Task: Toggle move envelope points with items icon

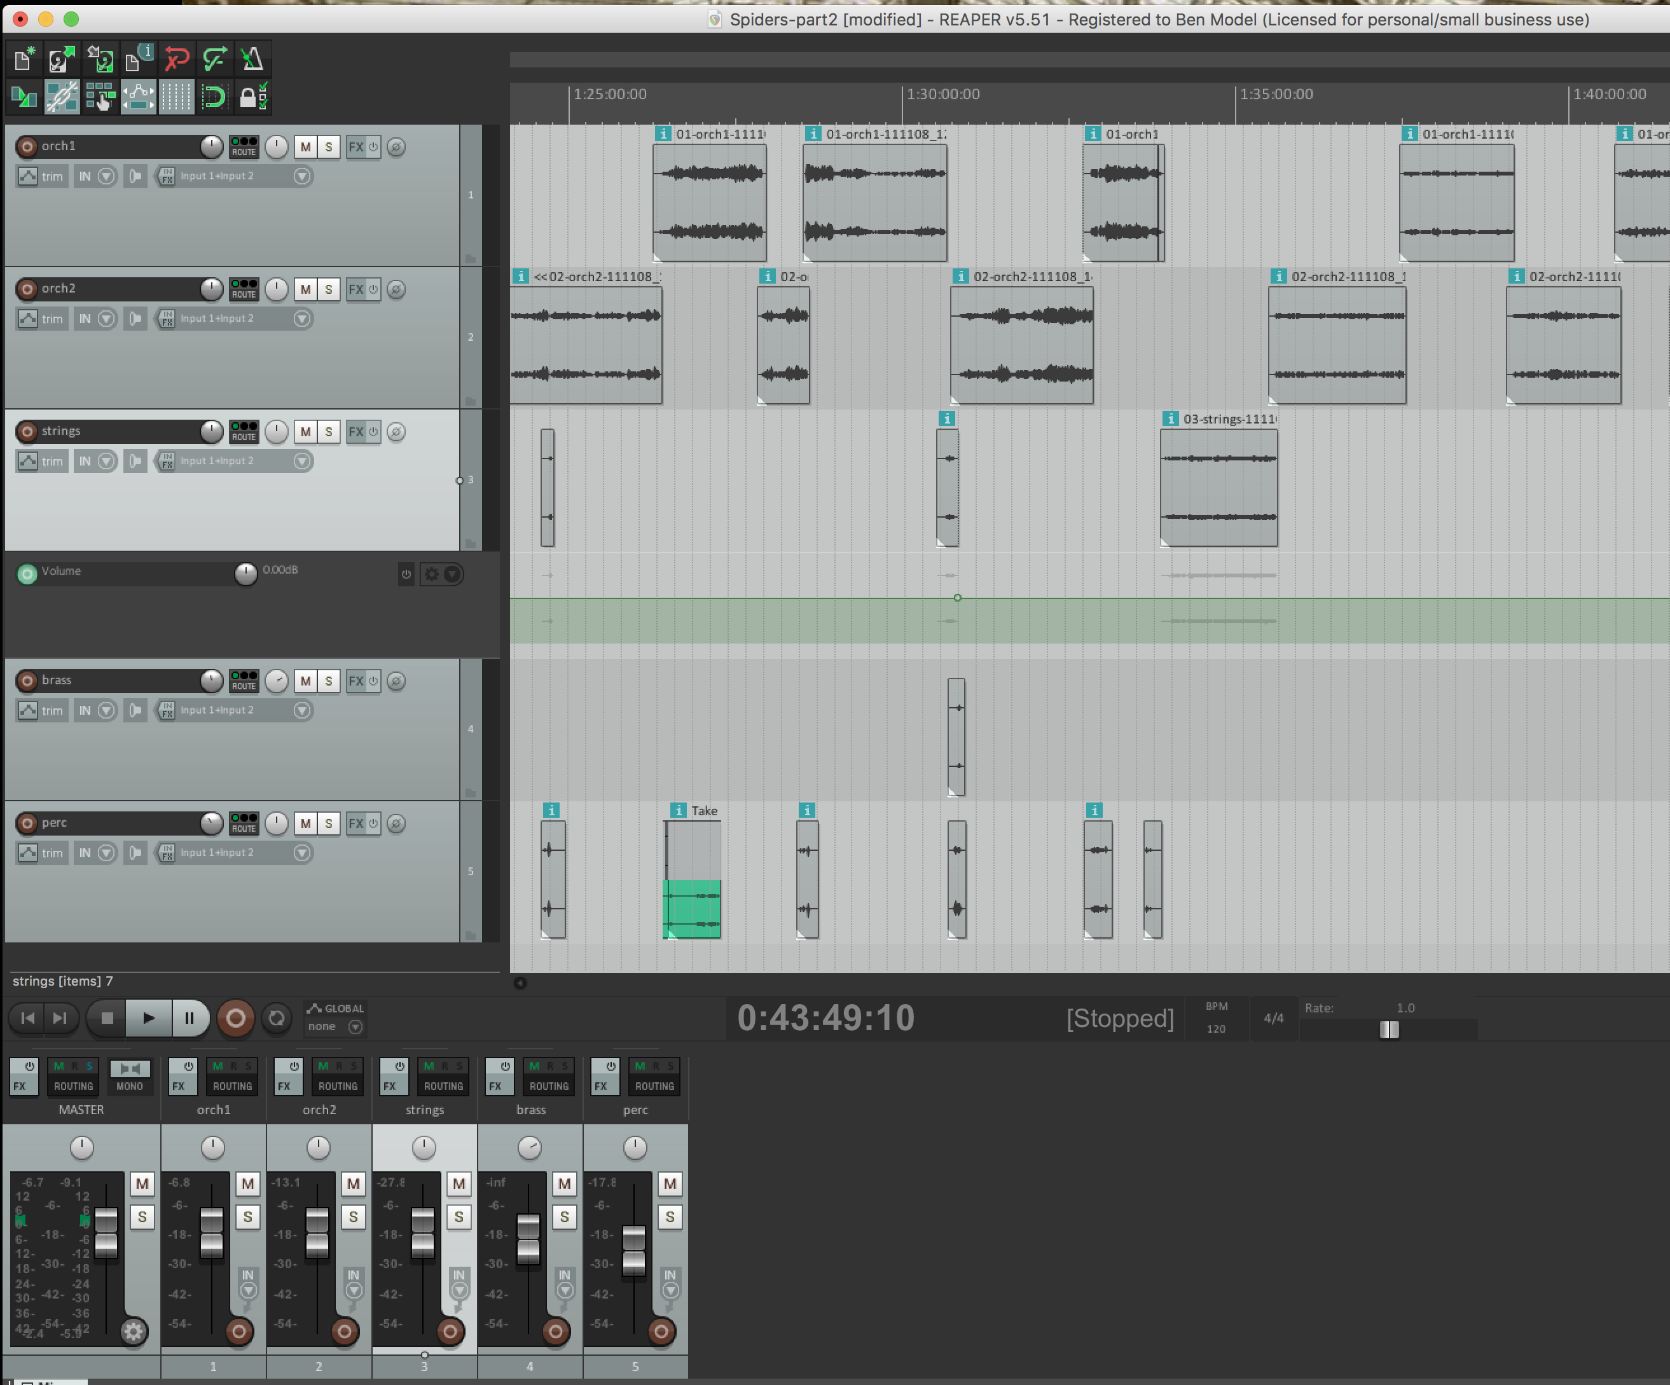Action: [139, 97]
